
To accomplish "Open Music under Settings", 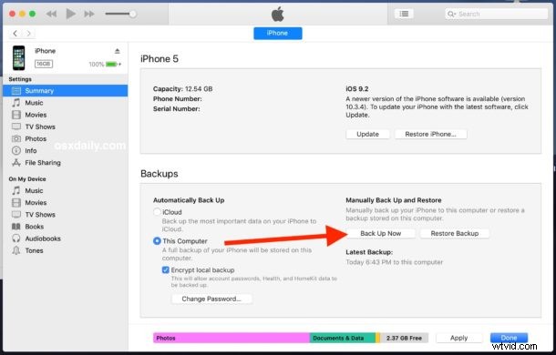I will (66, 103).
